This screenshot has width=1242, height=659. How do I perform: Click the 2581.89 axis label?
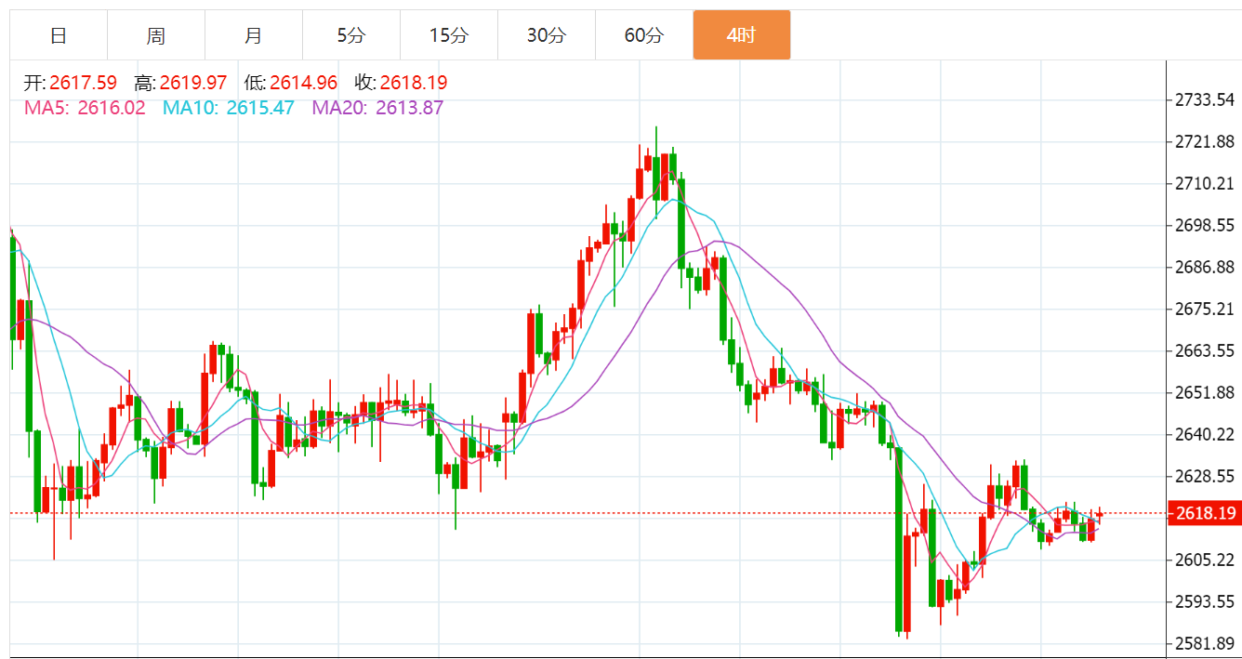point(1206,644)
